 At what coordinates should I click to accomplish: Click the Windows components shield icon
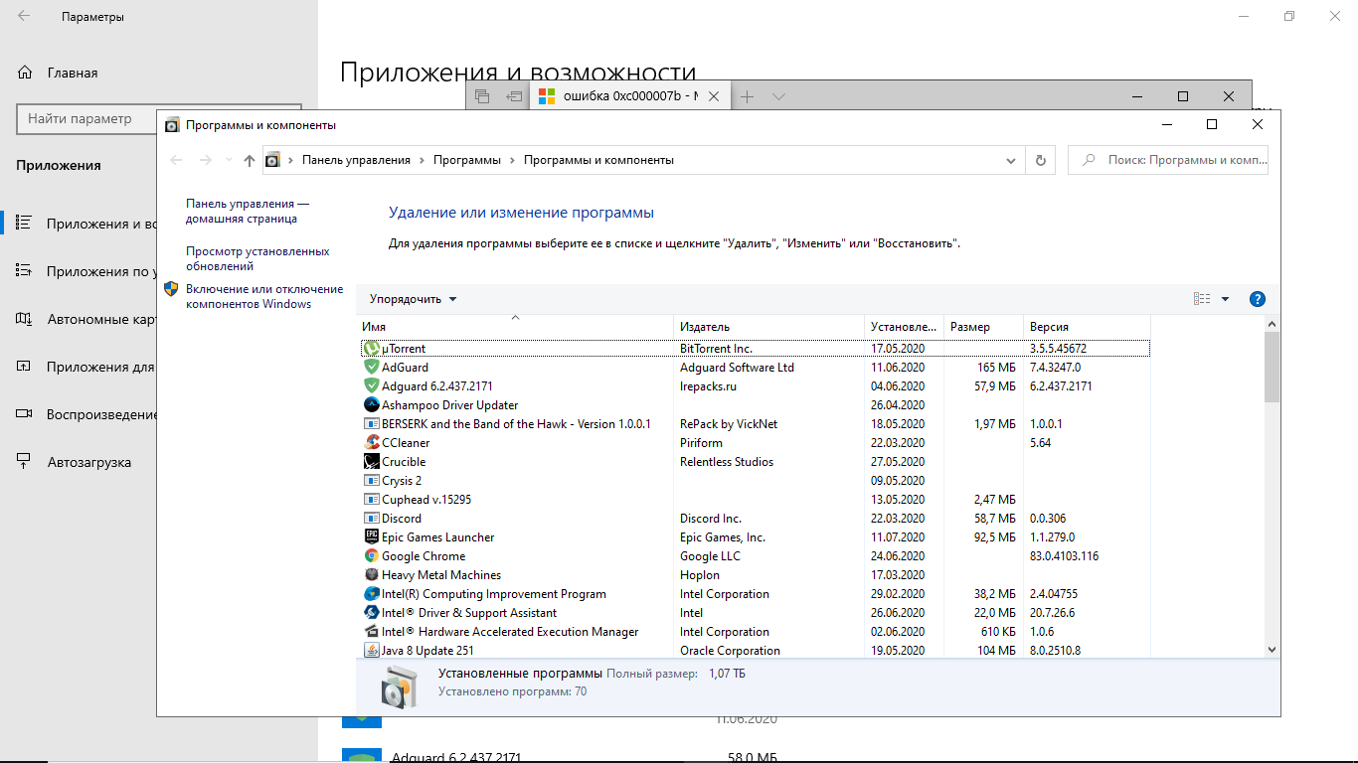tap(171, 289)
